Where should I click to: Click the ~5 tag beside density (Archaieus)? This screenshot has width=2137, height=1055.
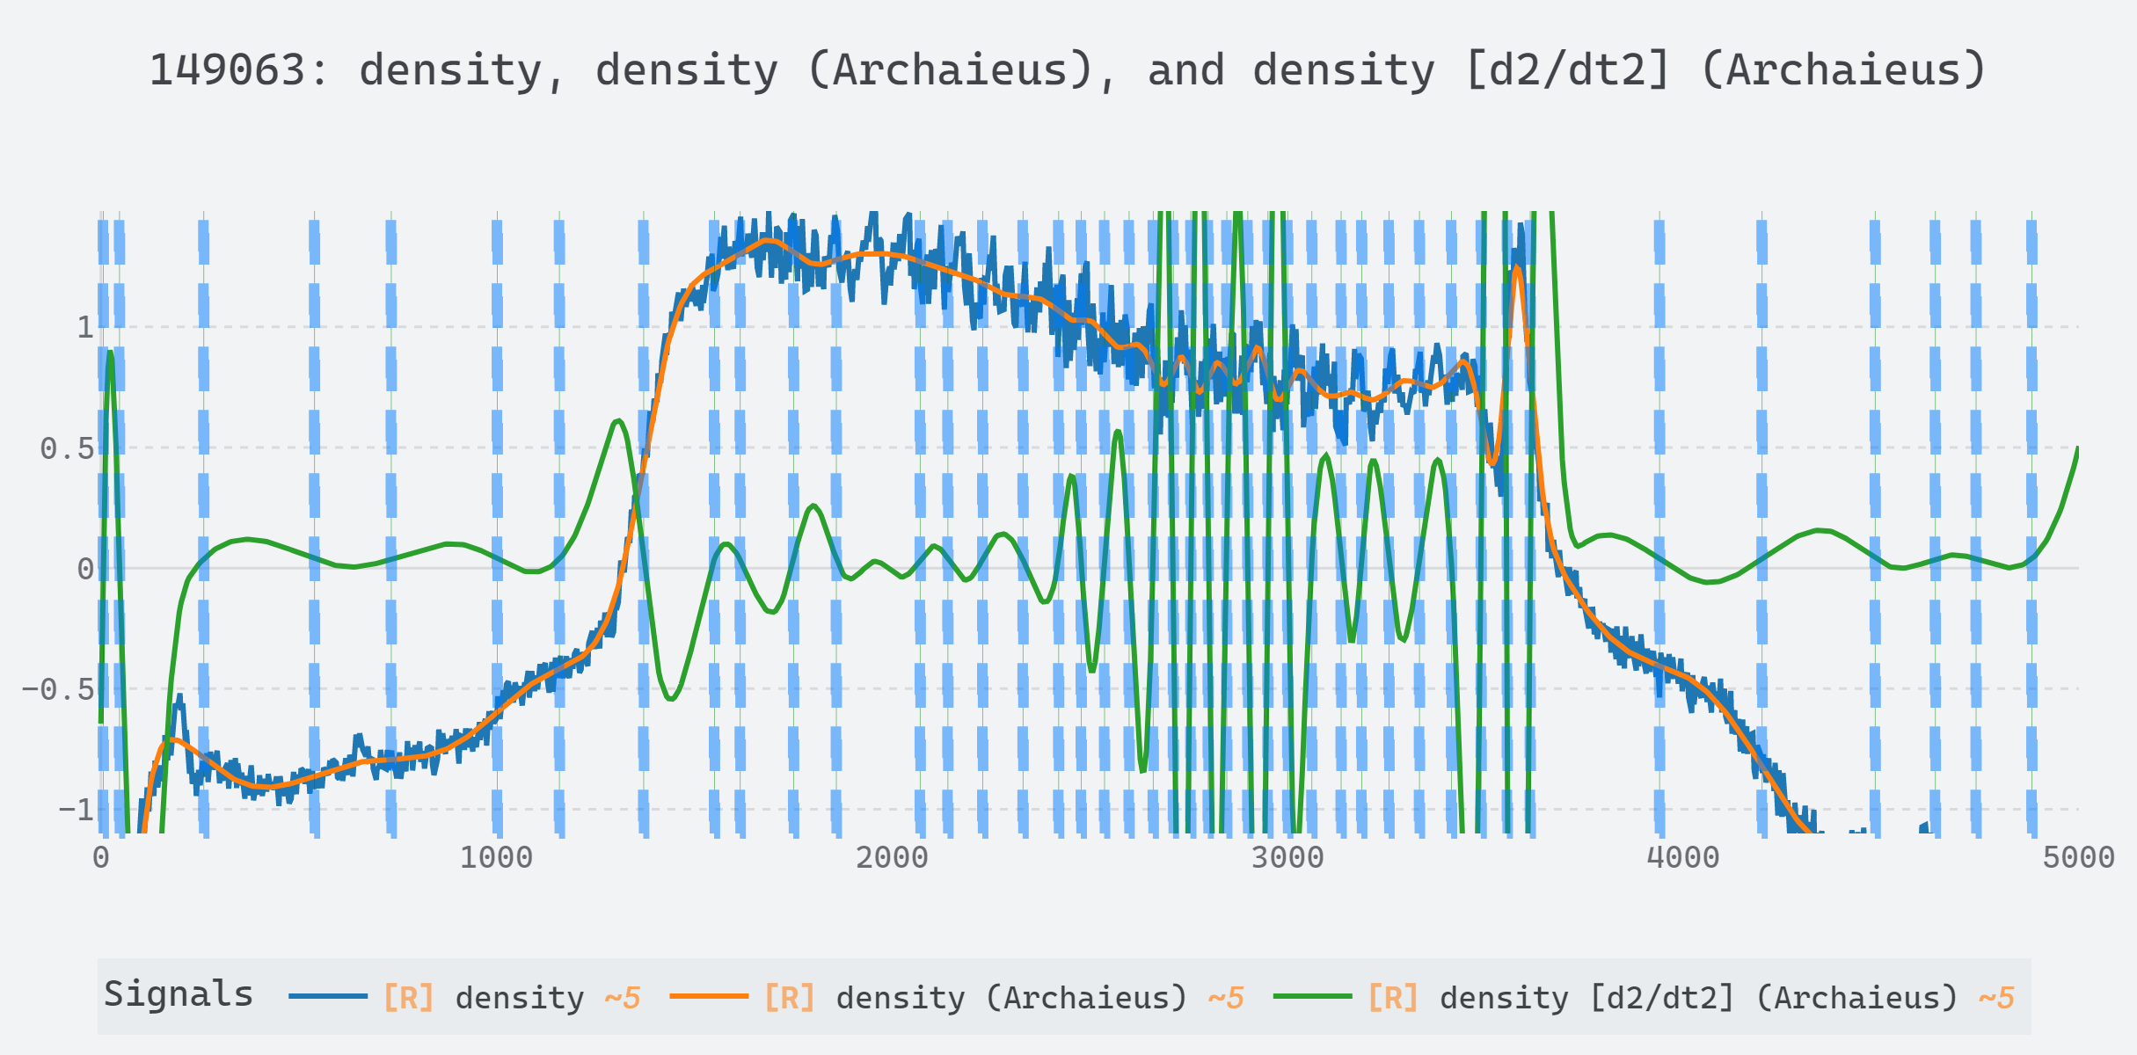point(1229,996)
